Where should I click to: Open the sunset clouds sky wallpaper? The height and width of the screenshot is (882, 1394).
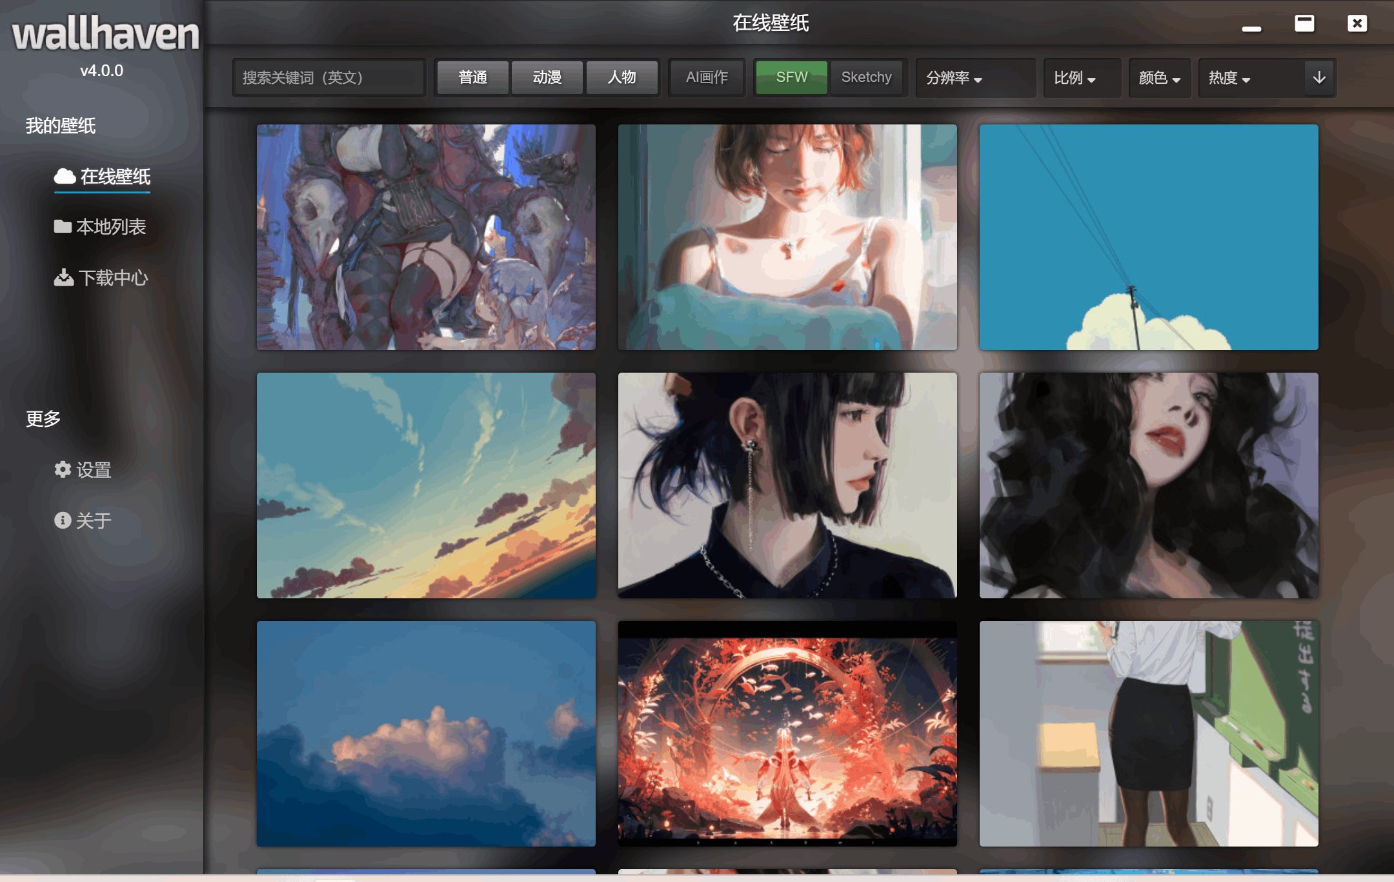[426, 485]
